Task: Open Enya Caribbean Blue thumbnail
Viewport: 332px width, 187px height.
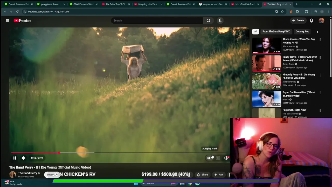Action: [267, 98]
